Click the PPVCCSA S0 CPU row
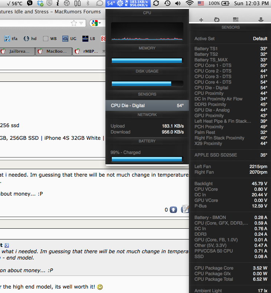Viewport: 271px width, 293px height. [x=231, y=251]
